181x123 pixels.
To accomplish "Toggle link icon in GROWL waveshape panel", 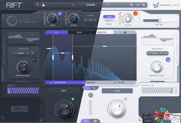I will pyautogui.click(x=34, y=60).
